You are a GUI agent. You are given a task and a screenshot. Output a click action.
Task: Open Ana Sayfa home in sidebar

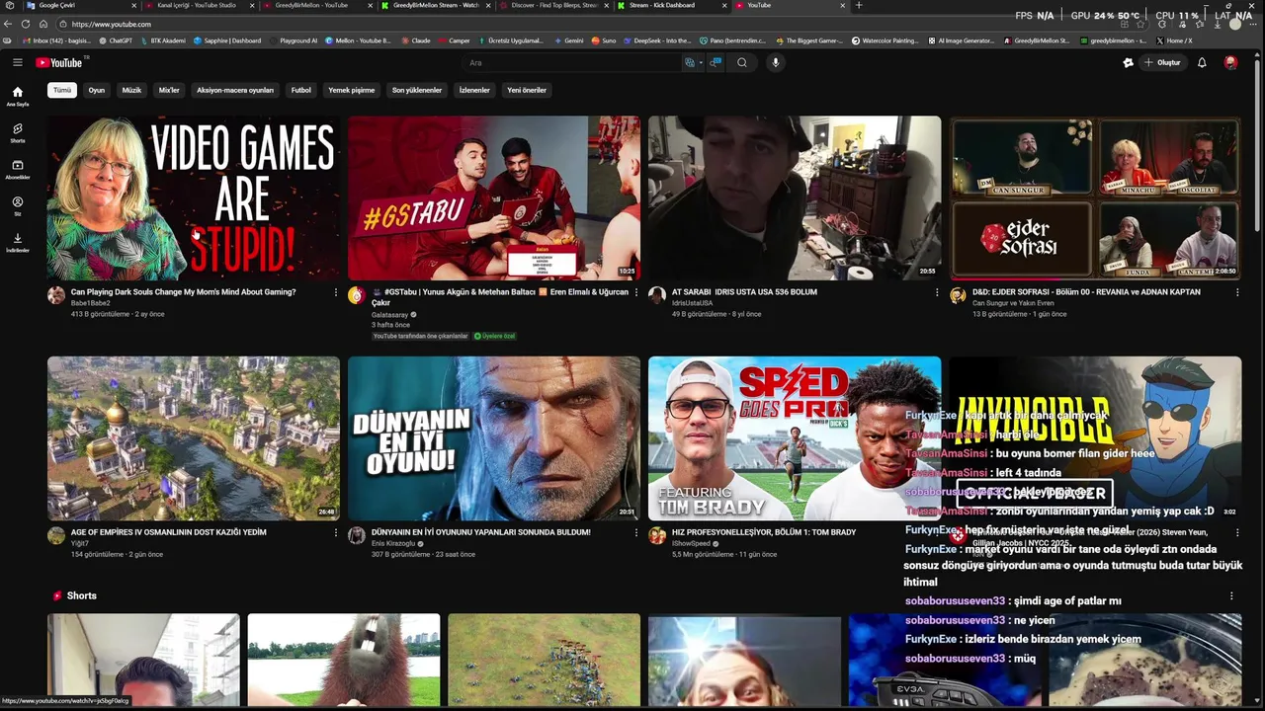pos(18,96)
